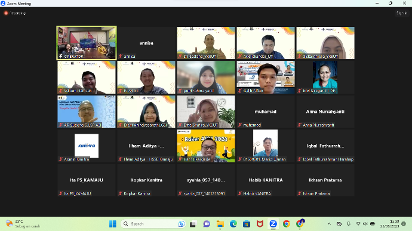The width and height of the screenshot is (412, 231).
Task: Open McAfee from the taskbar
Action: coord(260,224)
